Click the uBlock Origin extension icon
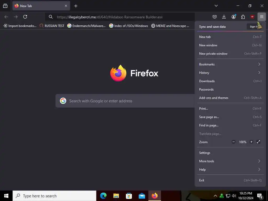The image size is (268, 201). tap(252, 17)
